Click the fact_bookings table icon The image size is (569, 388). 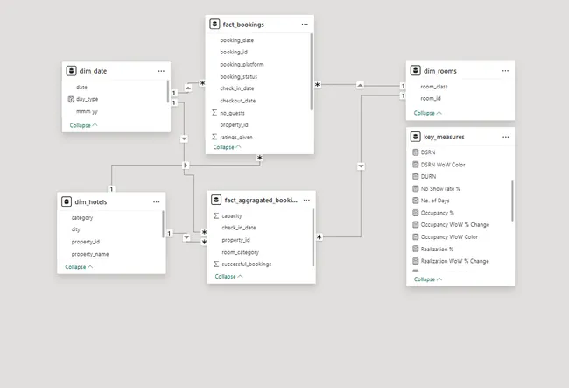point(214,25)
